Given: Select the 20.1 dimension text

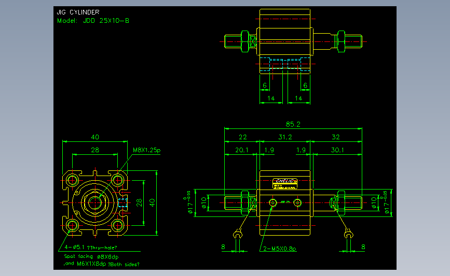Looking at the screenshot, I should click(242, 150).
